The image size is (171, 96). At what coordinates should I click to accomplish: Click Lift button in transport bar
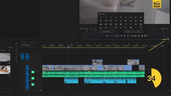(x=135, y=36)
